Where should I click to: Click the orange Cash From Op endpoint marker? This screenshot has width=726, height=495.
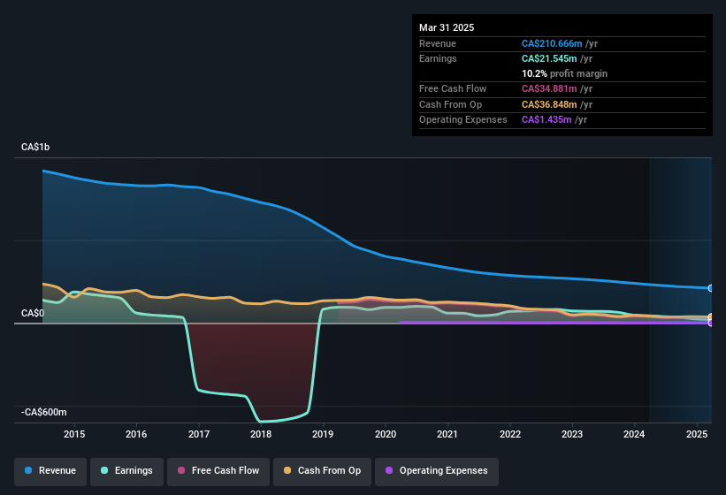point(711,317)
